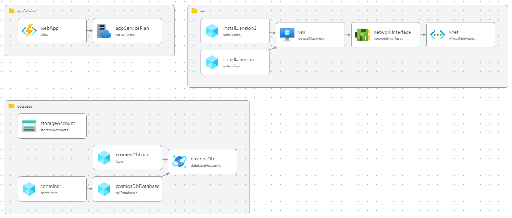Click the networkInterface green card icon

[362, 35]
